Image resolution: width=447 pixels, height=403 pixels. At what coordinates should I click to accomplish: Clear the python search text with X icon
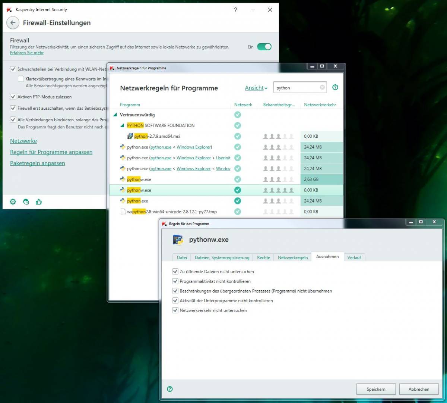(322, 87)
